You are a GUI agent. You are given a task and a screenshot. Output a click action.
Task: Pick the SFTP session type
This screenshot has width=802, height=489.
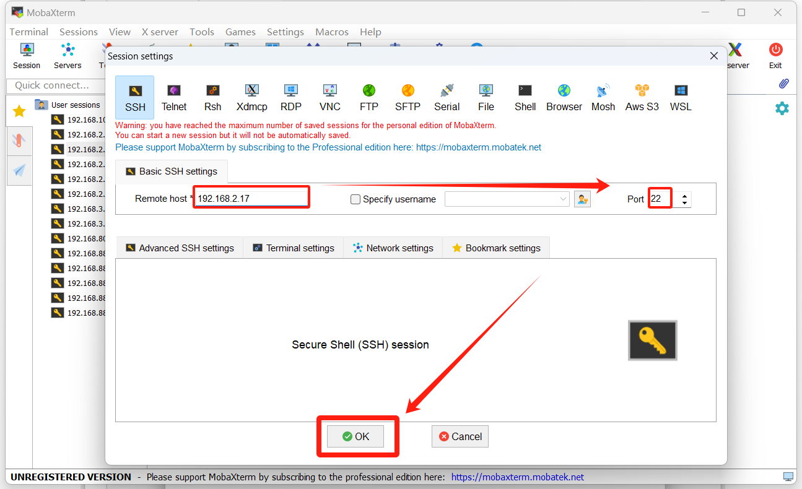point(408,97)
